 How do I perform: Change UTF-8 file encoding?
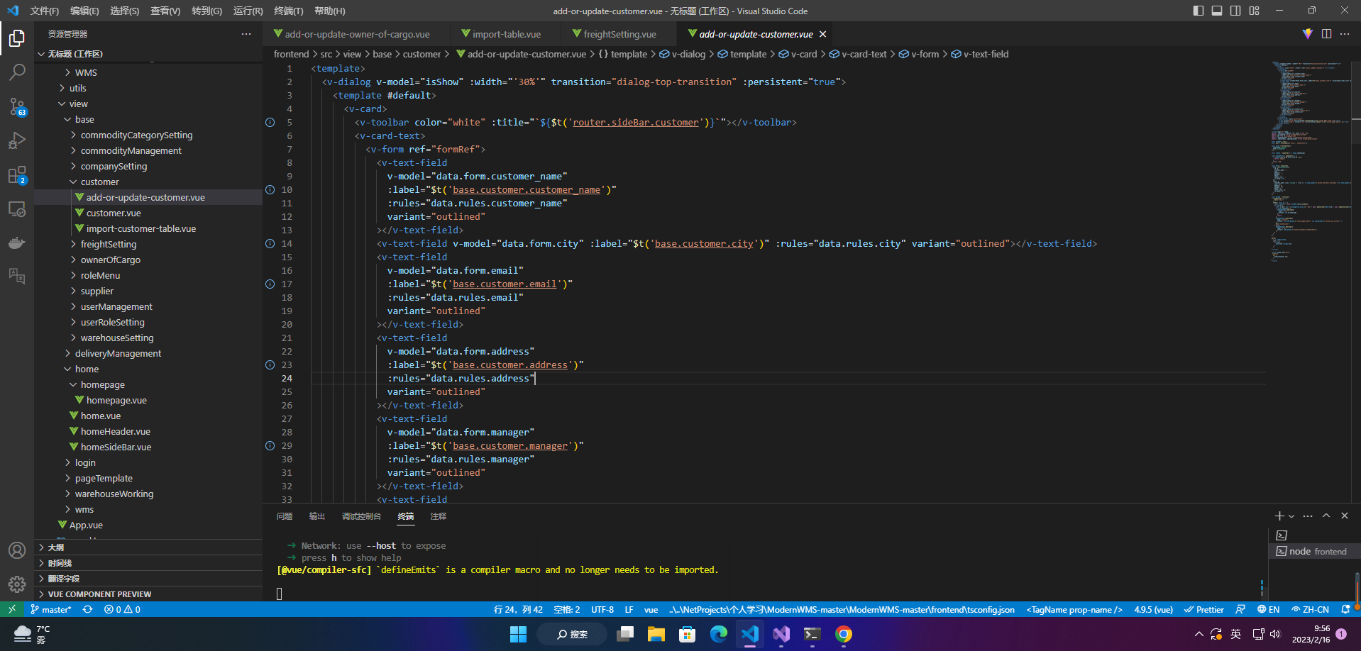[x=602, y=609]
